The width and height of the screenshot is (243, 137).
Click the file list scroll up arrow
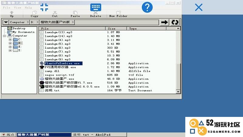178,29
